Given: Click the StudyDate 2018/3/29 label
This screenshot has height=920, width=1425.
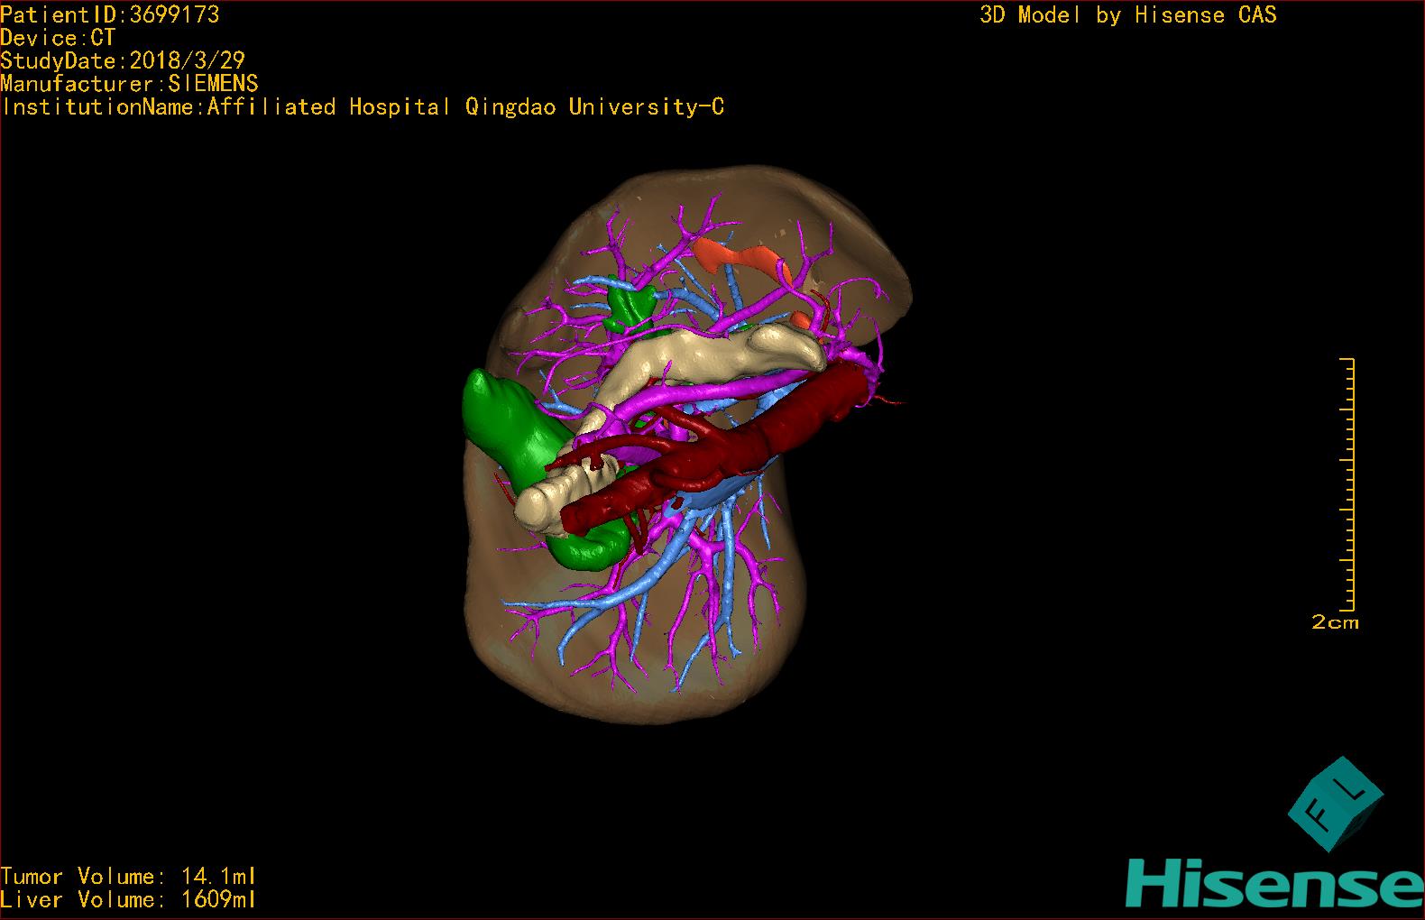Looking at the screenshot, I should point(123,61).
